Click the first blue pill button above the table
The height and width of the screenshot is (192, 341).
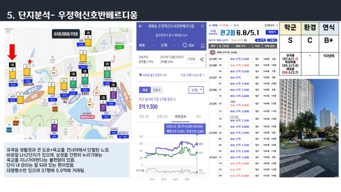[x=260, y=40]
